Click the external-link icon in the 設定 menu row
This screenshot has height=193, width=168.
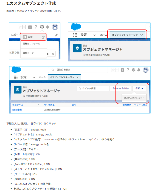click(43, 37)
